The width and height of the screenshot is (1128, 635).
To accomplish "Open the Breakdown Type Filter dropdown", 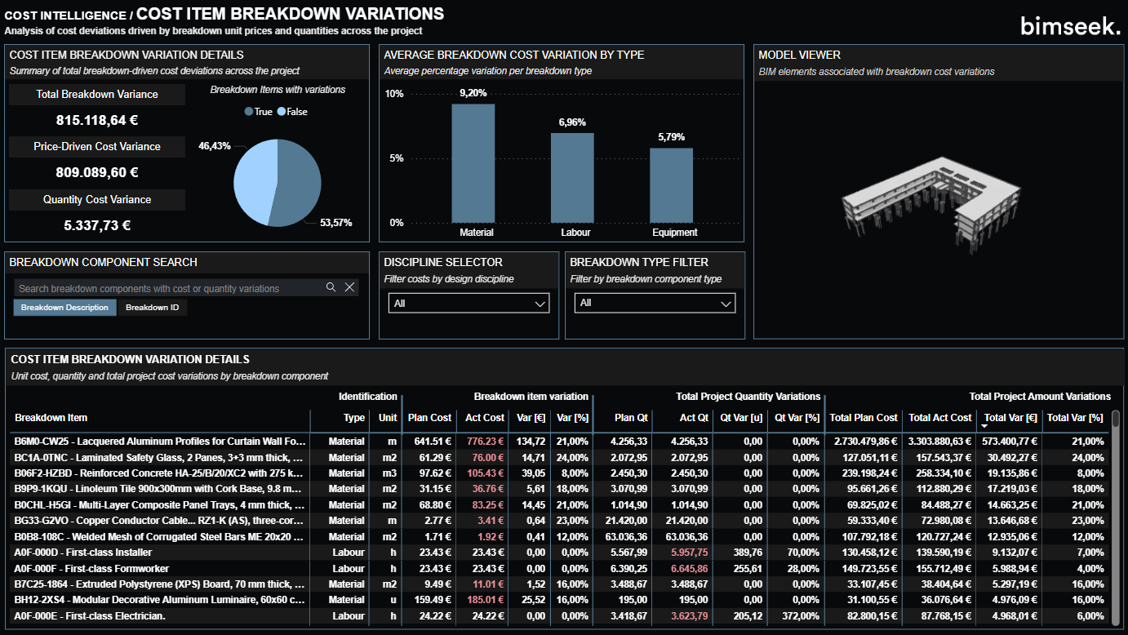I will click(x=654, y=303).
